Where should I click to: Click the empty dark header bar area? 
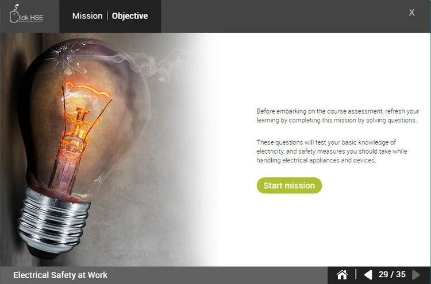283,16
